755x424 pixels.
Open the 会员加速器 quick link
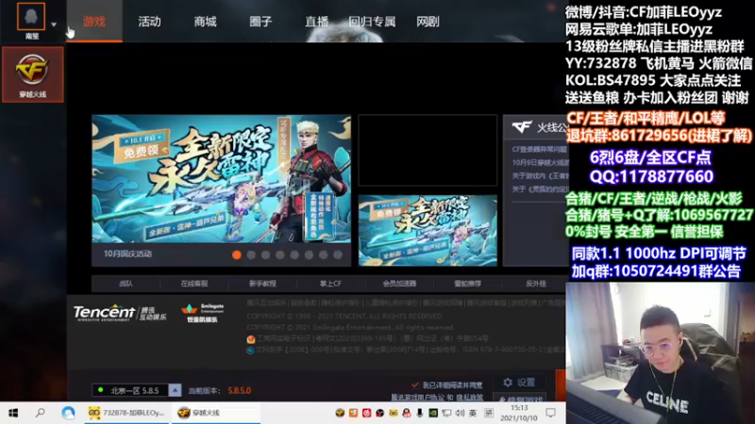coord(399,284)
